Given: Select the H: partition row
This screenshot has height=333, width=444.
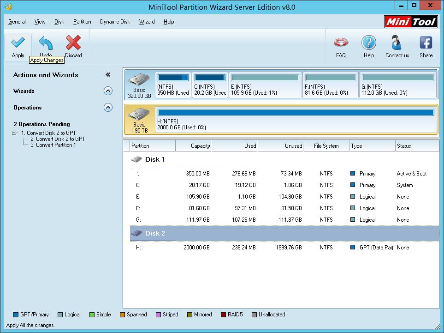Looking at the screenshot, I should click(x=284, y=248).
